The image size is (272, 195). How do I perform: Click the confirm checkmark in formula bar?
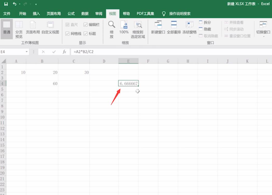(x=54, y=52)
